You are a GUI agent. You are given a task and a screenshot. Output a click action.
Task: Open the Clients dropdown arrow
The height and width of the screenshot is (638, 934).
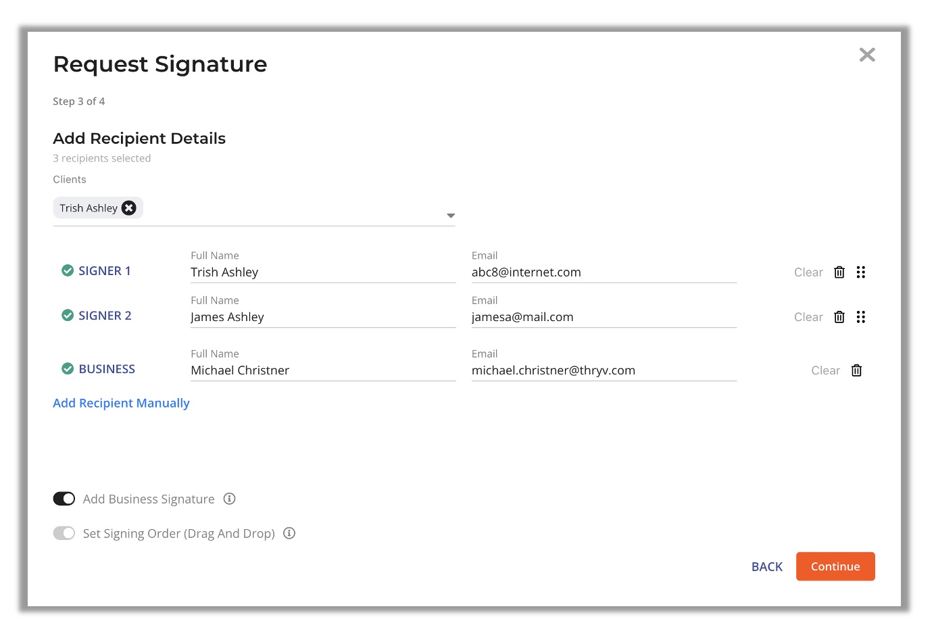pos(451,216)
